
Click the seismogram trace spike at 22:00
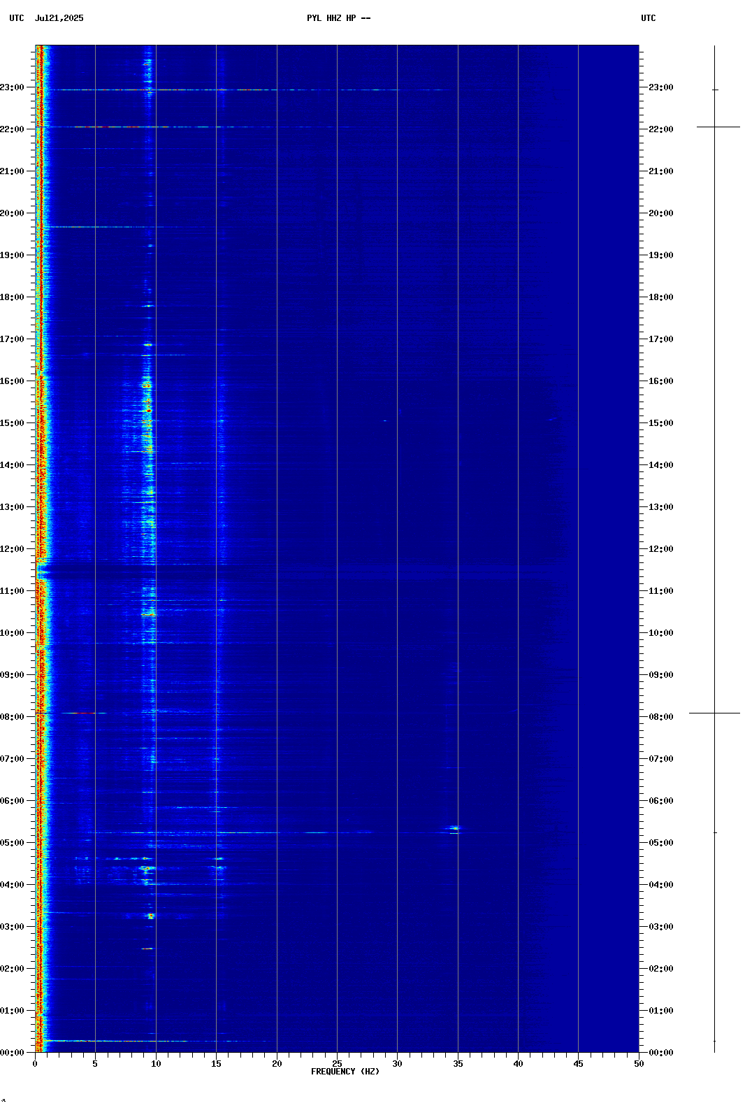click(x=718, y=127)
